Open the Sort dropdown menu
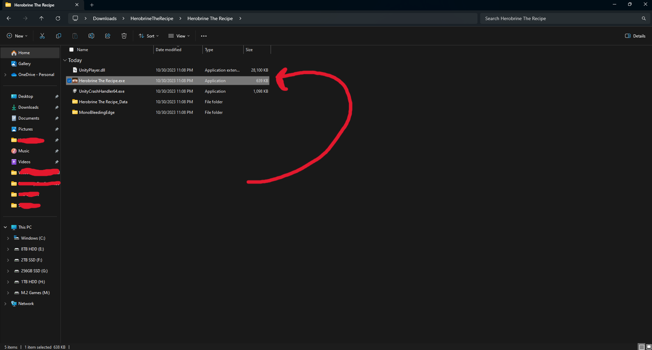652x350 pixels. pos(149,36)
